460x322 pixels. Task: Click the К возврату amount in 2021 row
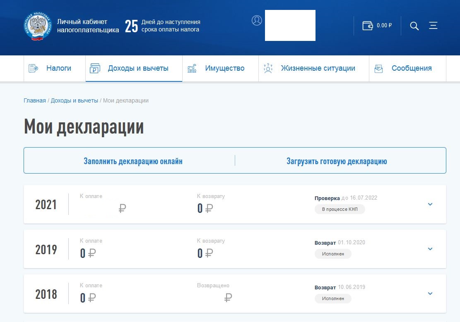point(205,208)
